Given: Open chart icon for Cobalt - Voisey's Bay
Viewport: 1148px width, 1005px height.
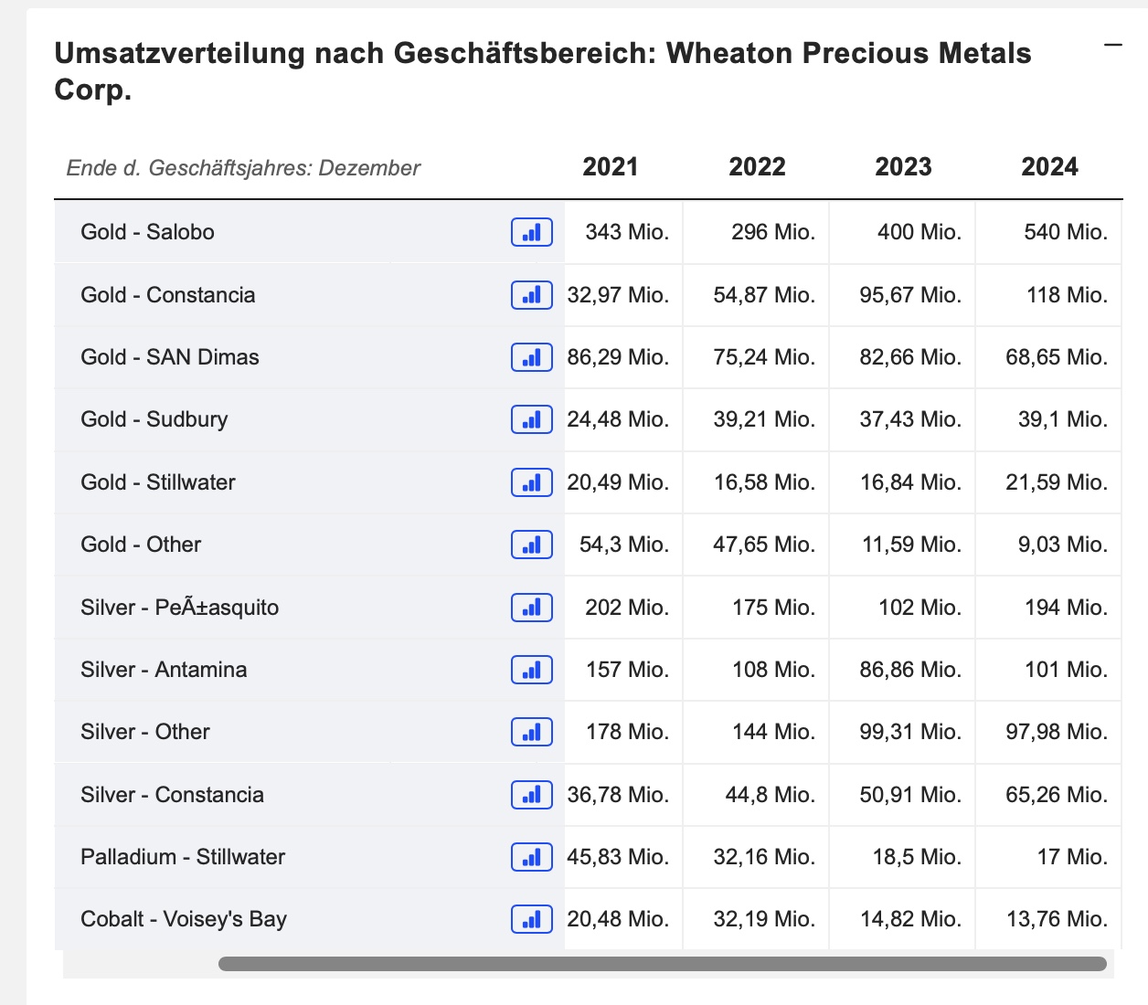Looking at the screenshot, I should click(532, 919).
